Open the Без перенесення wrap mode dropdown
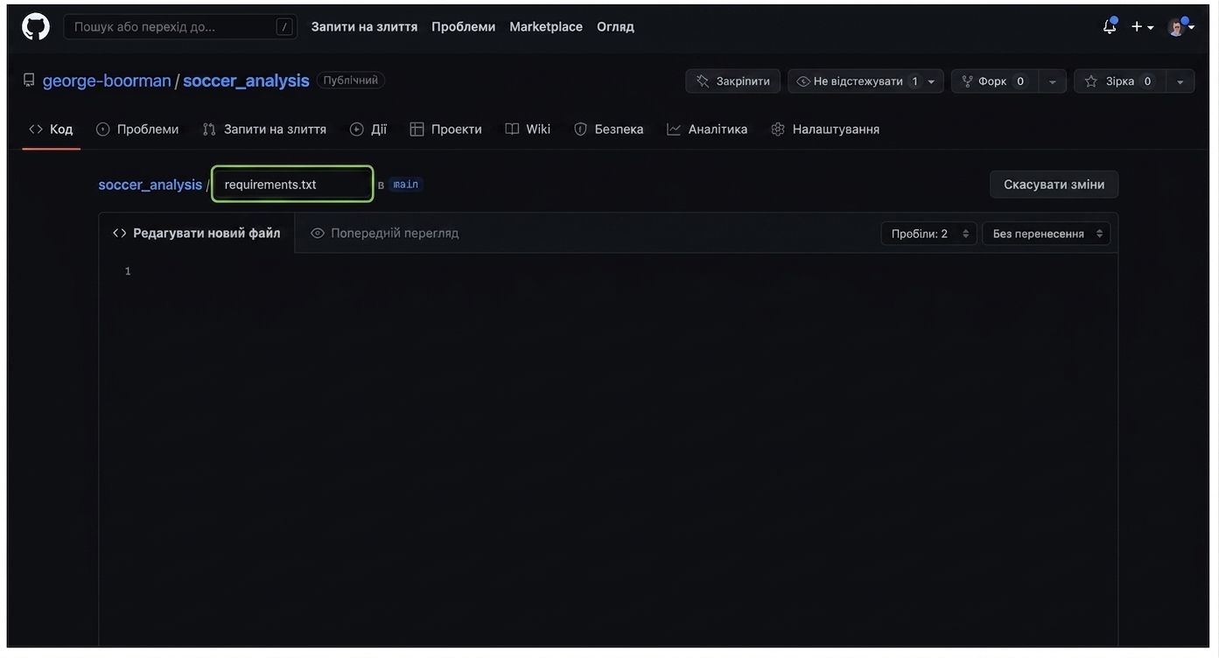 pyautogui.click(x=1047, y=234)
